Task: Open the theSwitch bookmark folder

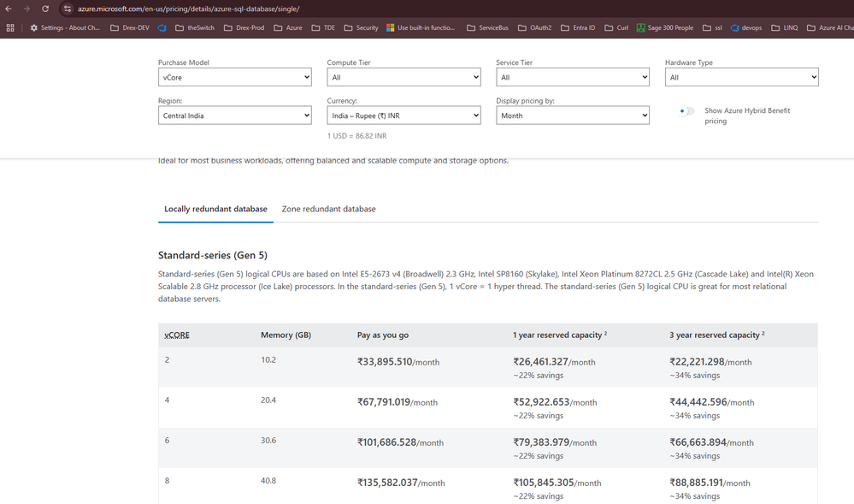Action: coord(195,28)
